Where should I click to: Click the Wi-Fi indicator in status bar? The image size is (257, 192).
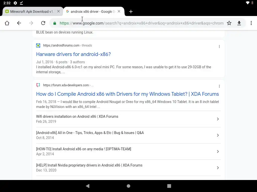(x=248, y=3)
